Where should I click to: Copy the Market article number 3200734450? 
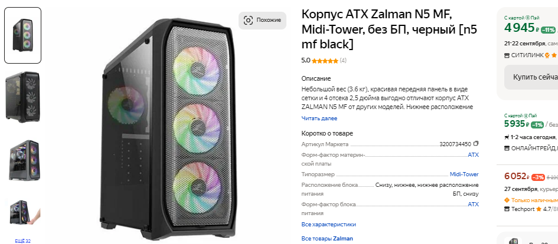tap(476, 144)
